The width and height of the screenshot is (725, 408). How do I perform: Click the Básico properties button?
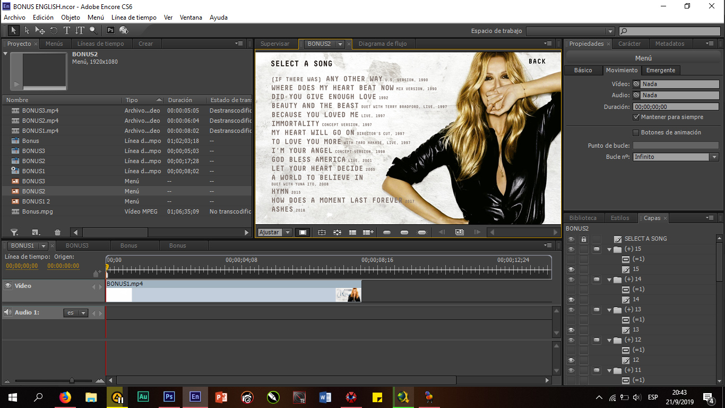583,70
